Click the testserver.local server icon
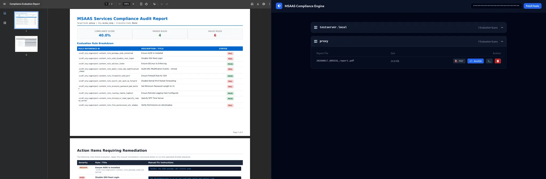Image resolution: width=546 pixels, height=179 pixels. (316, 27)
